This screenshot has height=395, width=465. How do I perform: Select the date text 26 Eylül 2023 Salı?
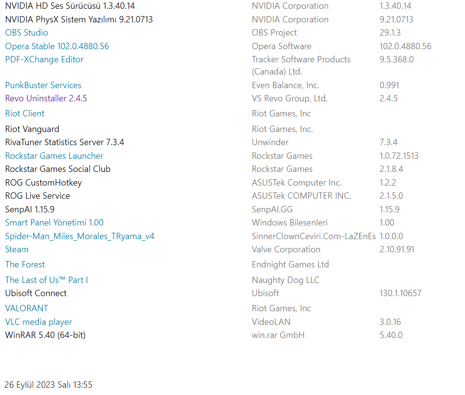pos(38,385)
